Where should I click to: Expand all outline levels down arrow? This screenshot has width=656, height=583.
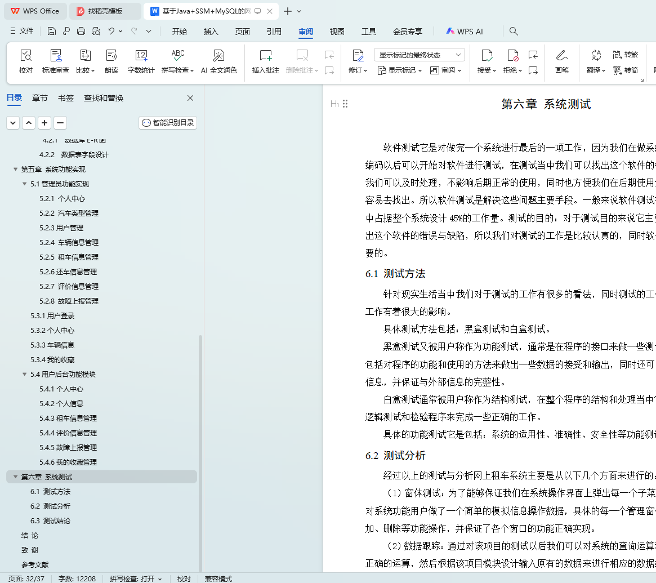point(13,123)
